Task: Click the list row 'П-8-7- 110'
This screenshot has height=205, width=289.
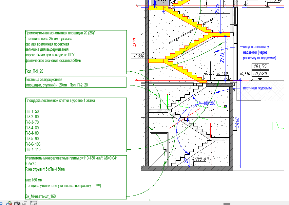Action: (33, 150)
